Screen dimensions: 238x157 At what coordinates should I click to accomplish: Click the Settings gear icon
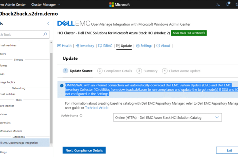[x=138, y=46]
